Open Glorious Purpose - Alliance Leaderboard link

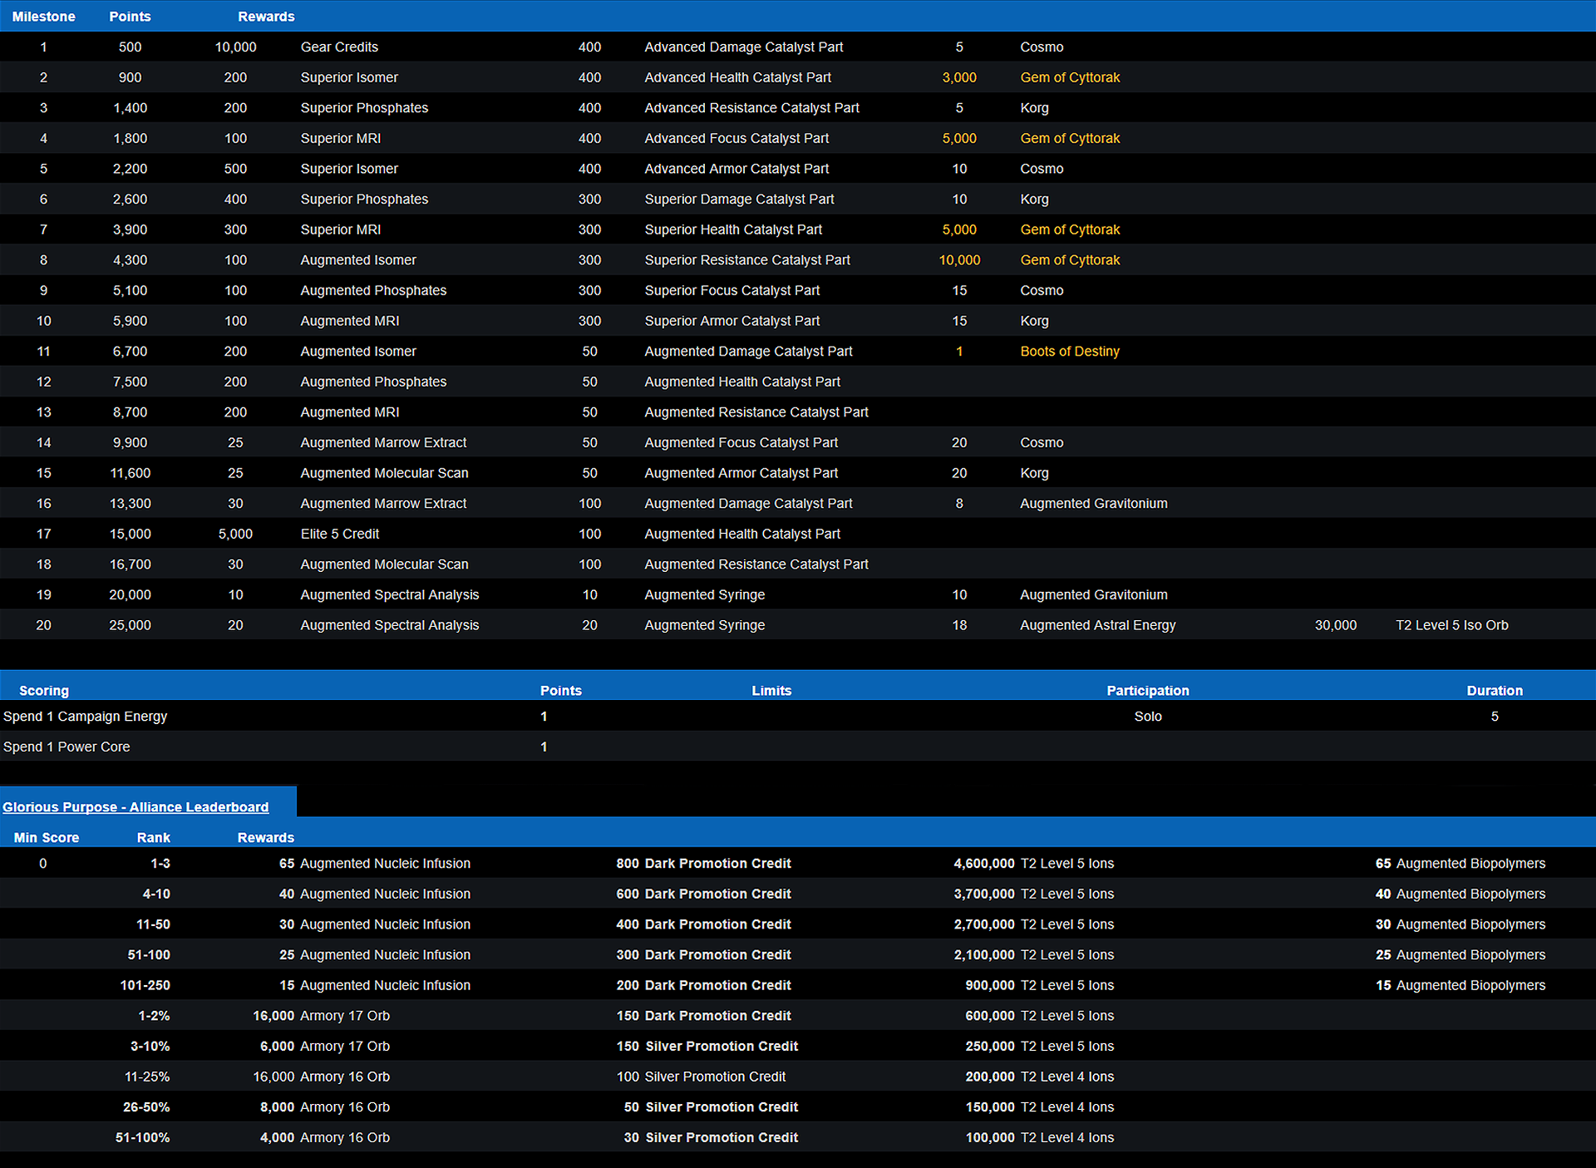[x=135, y=807]
